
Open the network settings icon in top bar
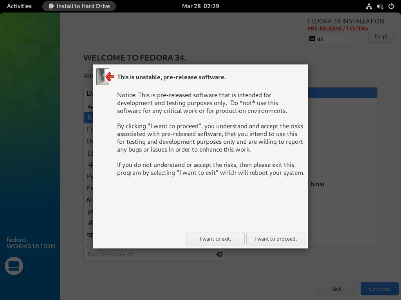(368, 6)
